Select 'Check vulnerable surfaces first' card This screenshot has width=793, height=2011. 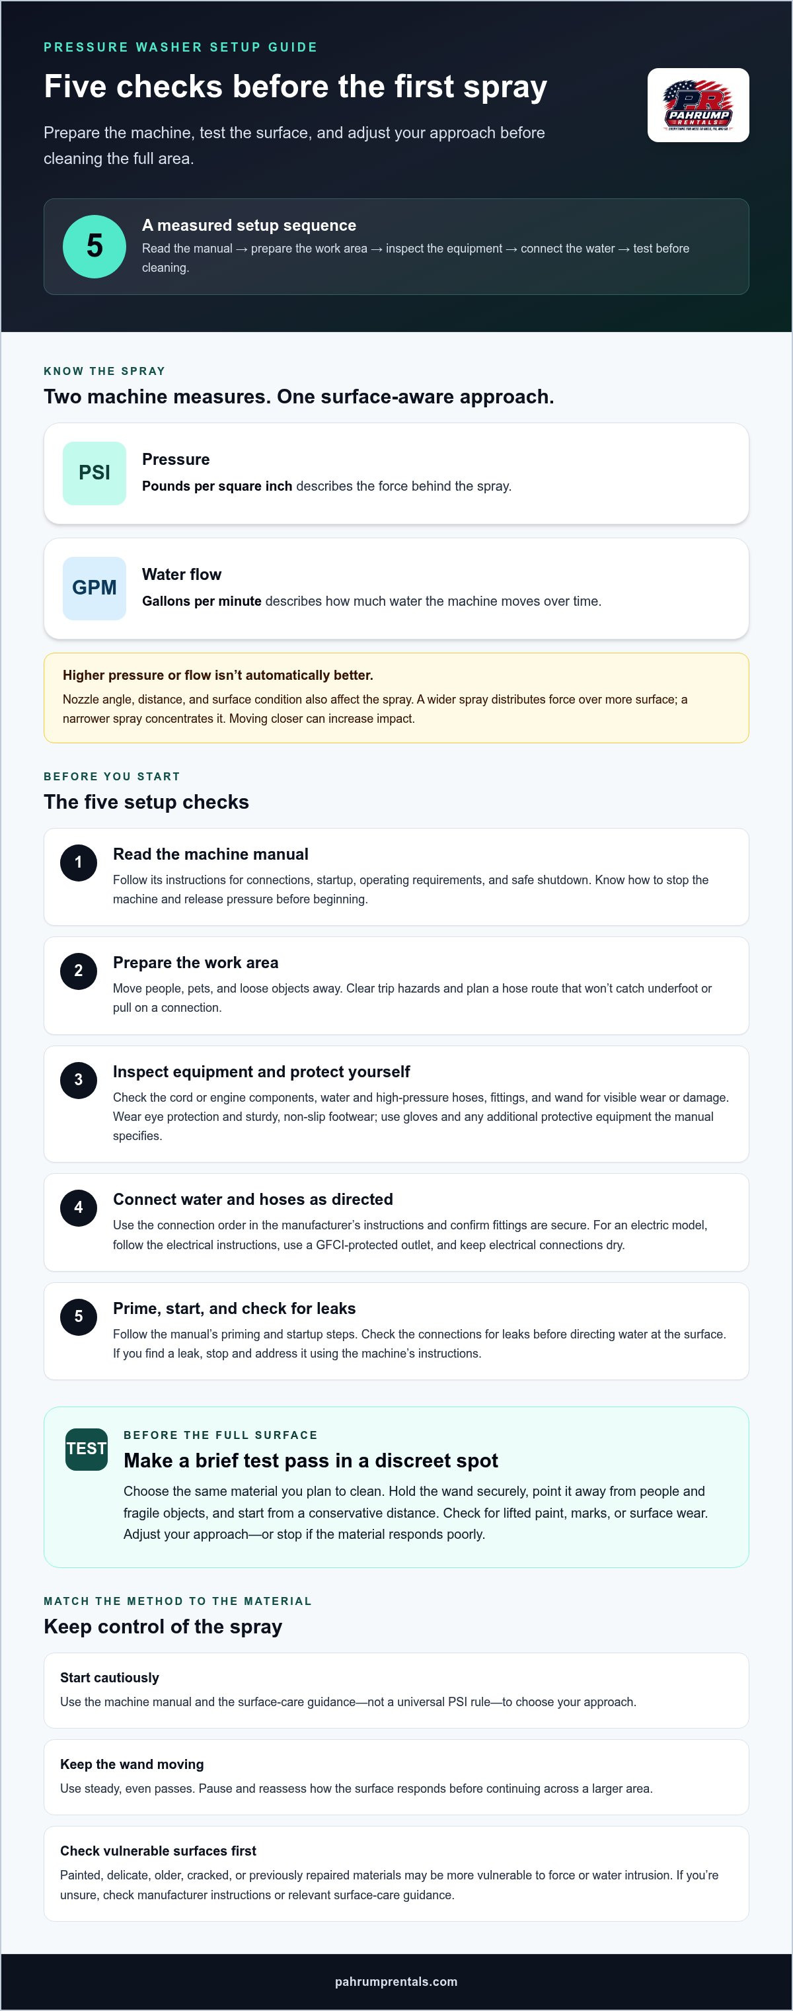(396, 1873)
